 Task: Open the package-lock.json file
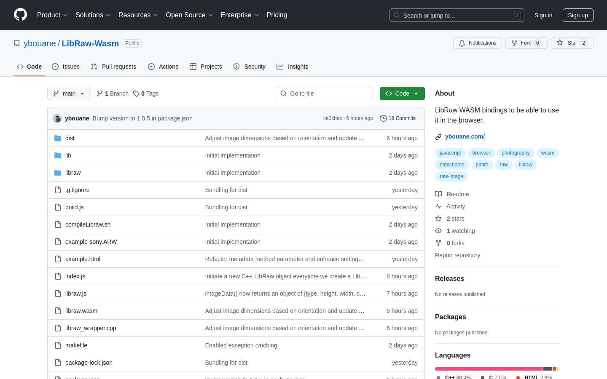(89, 363)
